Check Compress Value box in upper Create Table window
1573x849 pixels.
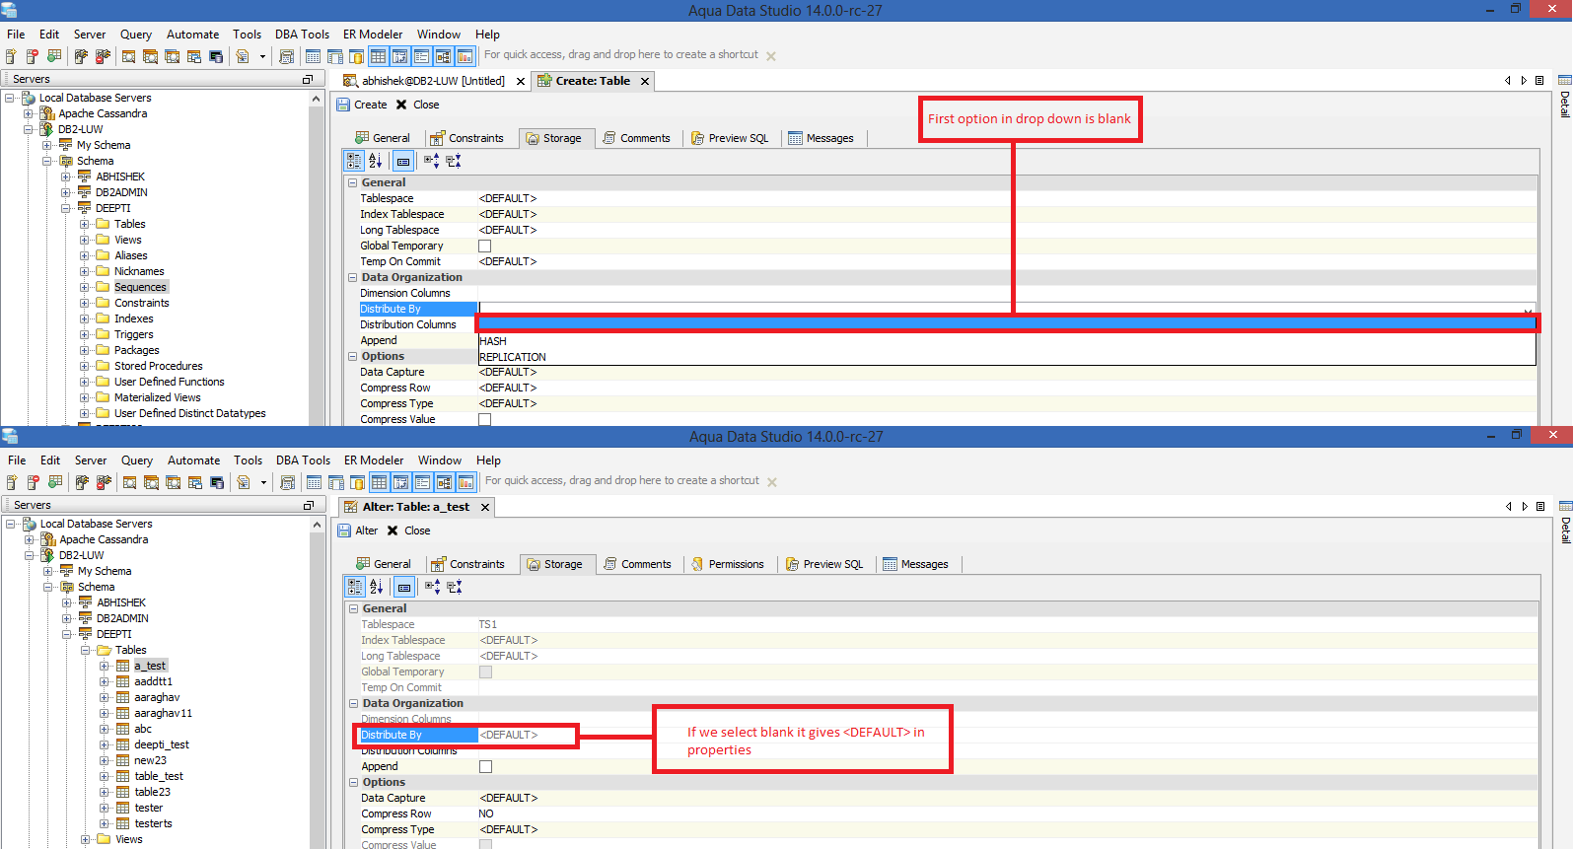tap(485, 420)
